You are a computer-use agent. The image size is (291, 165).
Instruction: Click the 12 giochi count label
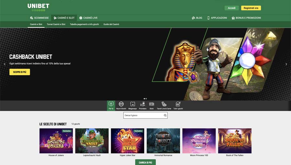pos(76,124)
